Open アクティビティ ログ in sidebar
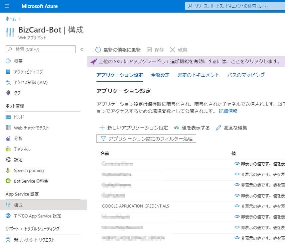285x249 pixels. click(28, 72)
